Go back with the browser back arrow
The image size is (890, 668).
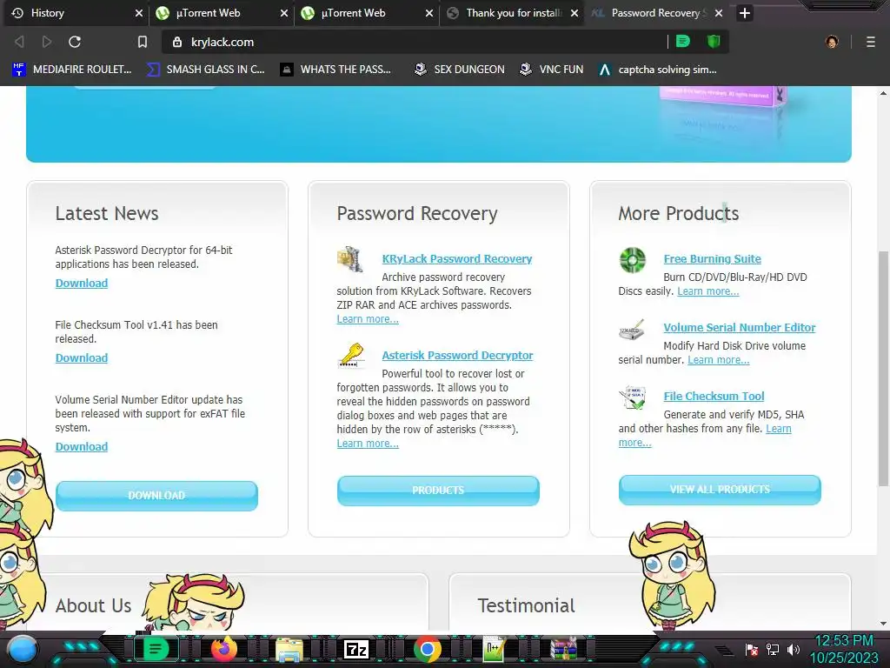tap(19, 42)
